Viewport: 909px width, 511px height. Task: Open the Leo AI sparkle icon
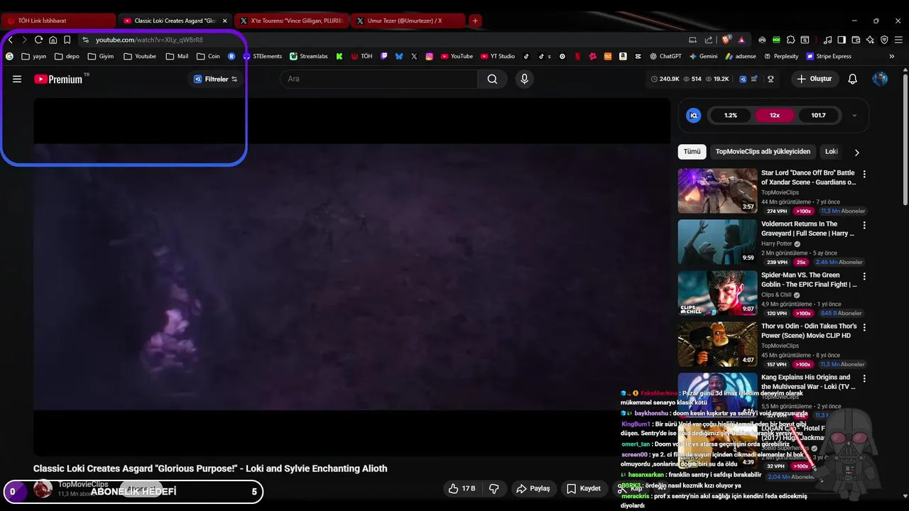[870, 40]
